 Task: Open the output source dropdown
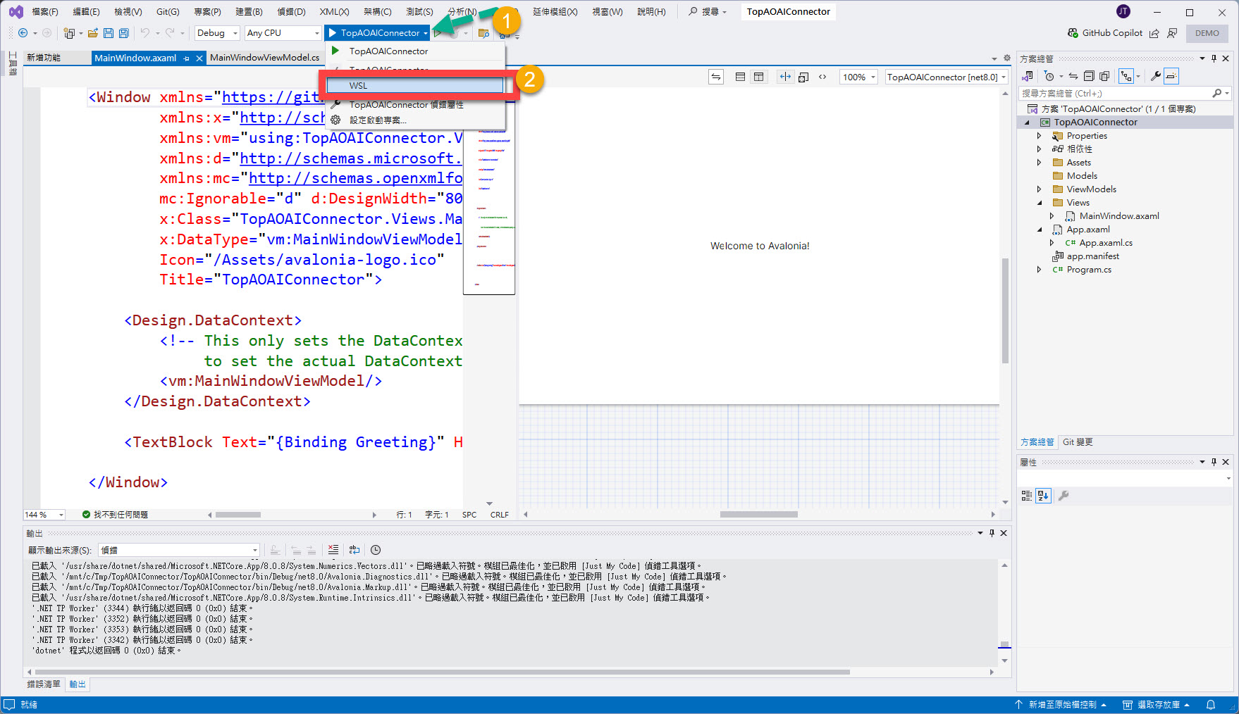click(179, 550)
